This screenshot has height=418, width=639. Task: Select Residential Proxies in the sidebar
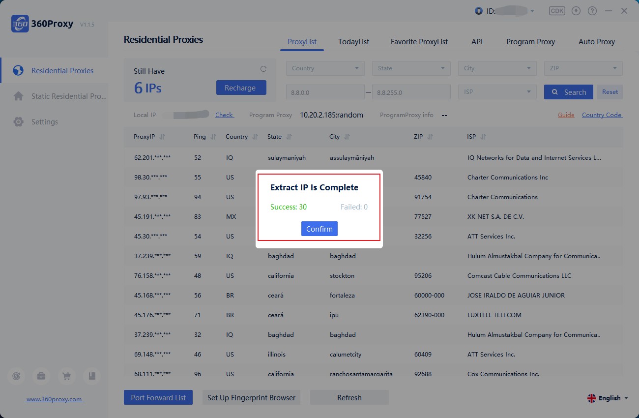54,71
